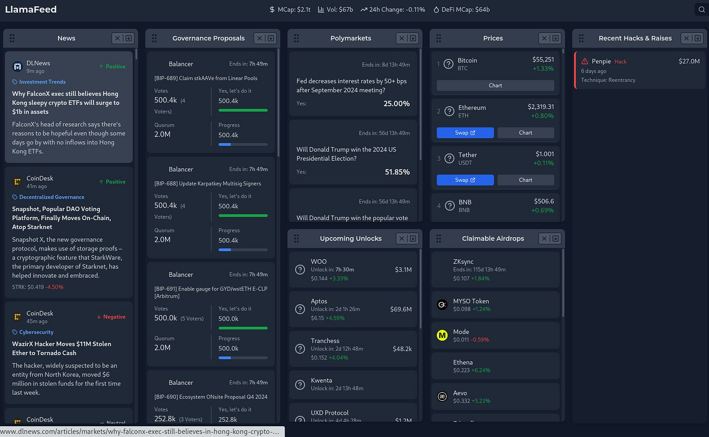Click the Mode airdrop logo

442,335
